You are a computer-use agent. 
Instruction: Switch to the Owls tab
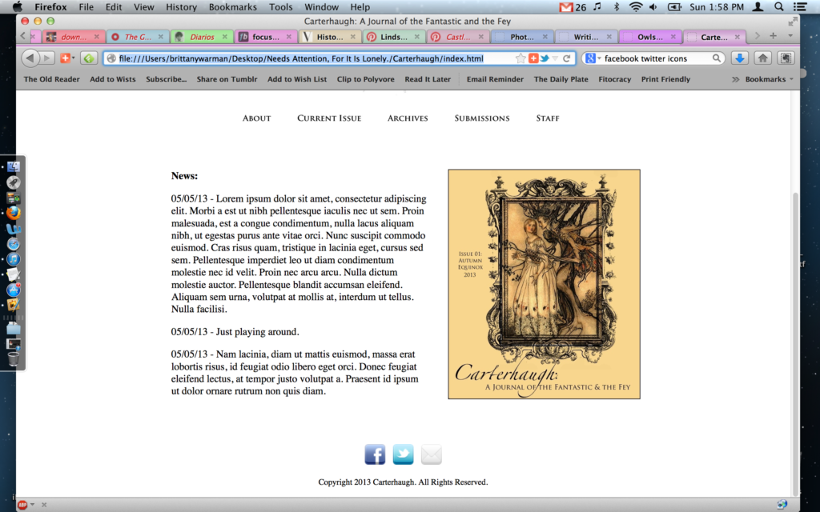650,37
